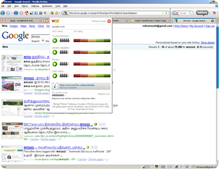
Task: Bookmark page with address bar star
Action: coord(163,13)
